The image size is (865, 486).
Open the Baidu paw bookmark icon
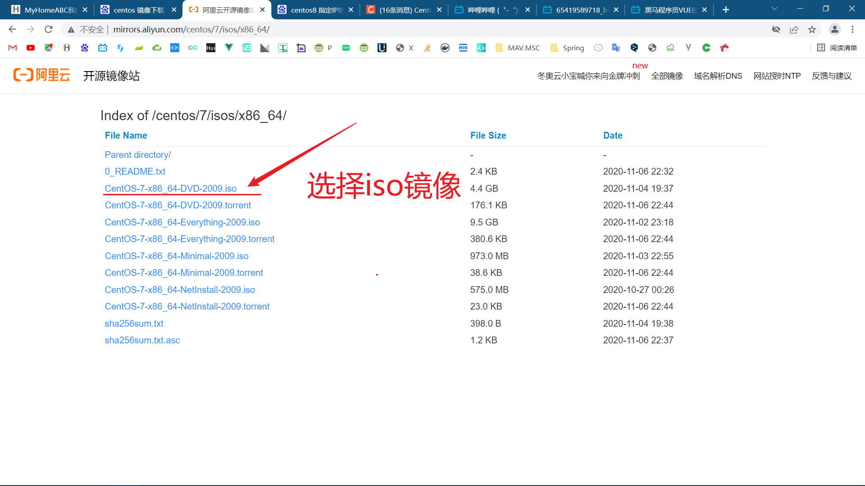(85, 48)
